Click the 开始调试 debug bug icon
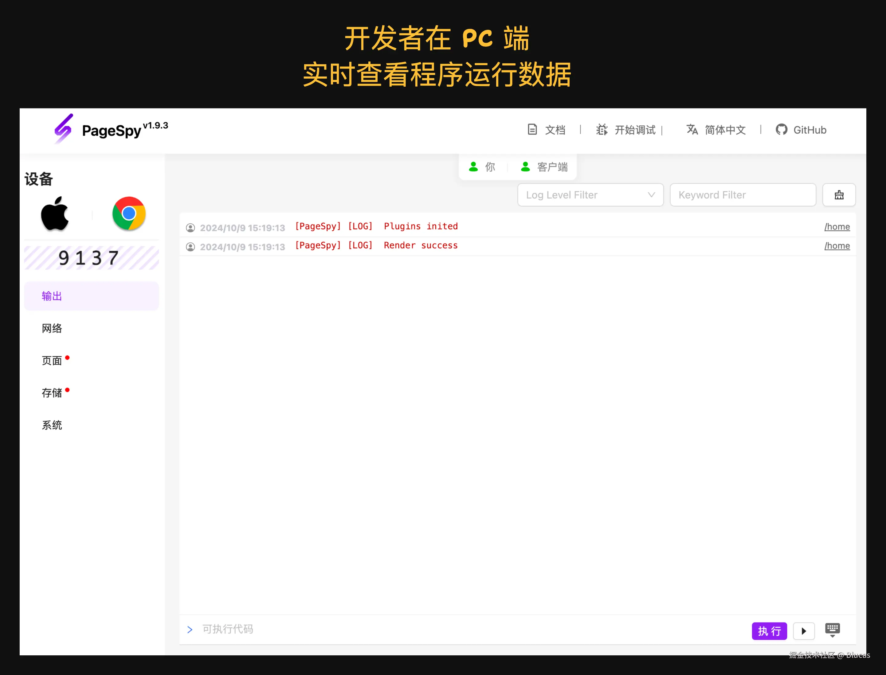 pyautogui.click(x=602, y=130)
